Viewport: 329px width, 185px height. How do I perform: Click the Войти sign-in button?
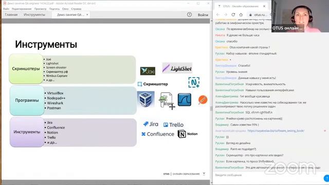[x=203, y=15]
